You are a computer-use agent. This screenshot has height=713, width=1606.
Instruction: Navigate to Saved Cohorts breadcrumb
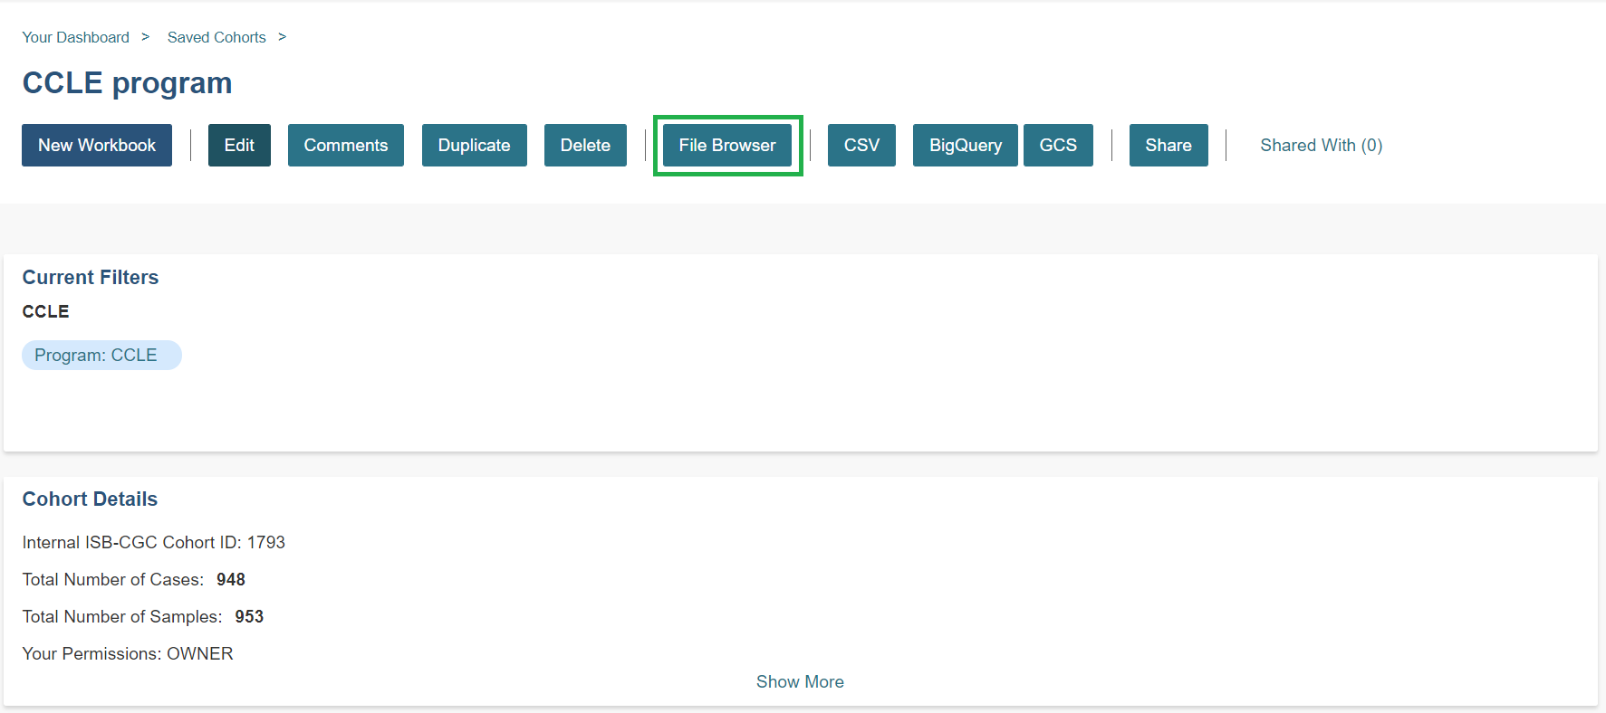click(216, 37)
